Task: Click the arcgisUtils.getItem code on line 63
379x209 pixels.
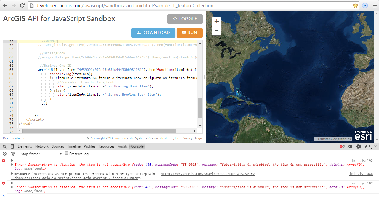Action: click(117, 70)
